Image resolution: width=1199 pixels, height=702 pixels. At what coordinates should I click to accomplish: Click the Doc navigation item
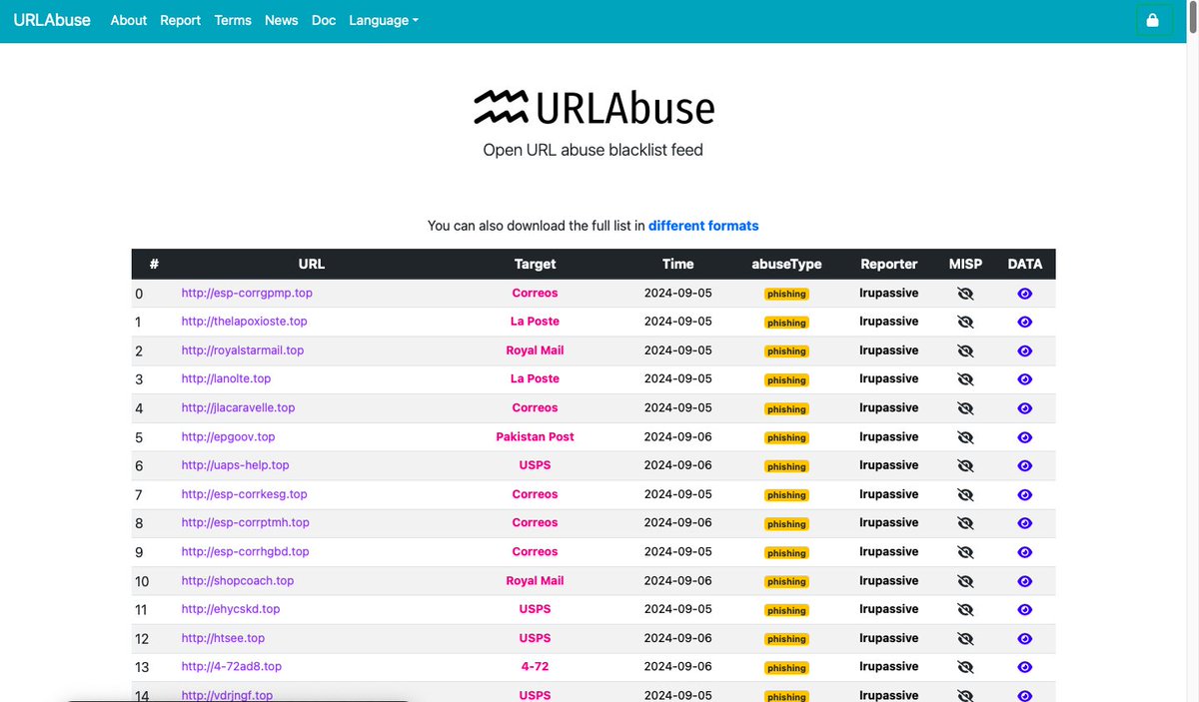[323, 20]
